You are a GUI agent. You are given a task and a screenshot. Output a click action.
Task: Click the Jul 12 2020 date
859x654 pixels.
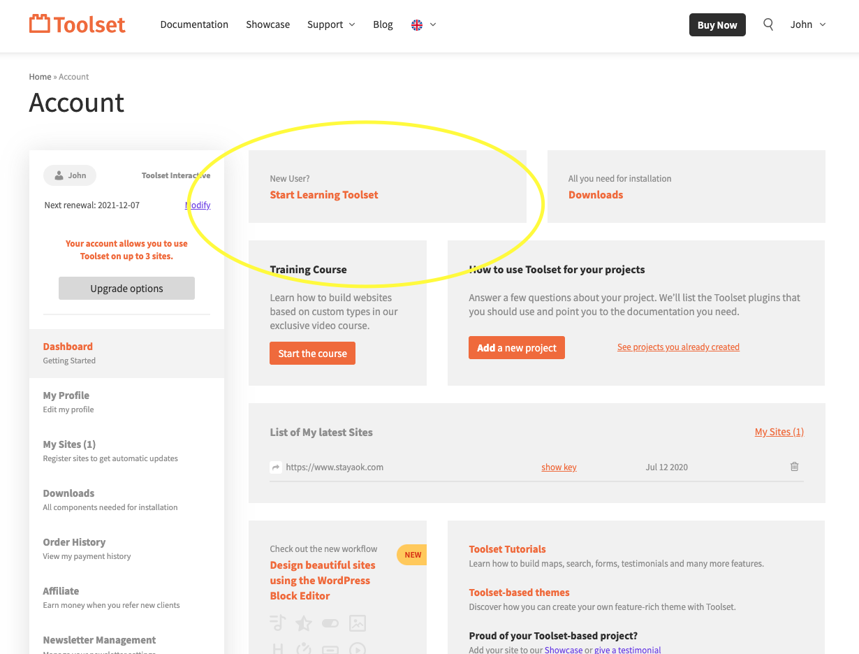(667, 467)
